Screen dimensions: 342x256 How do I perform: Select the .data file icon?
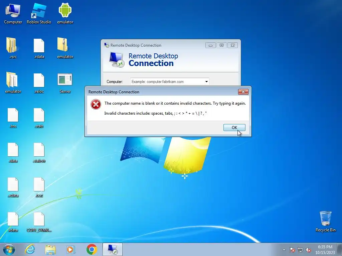pos(13,152)
